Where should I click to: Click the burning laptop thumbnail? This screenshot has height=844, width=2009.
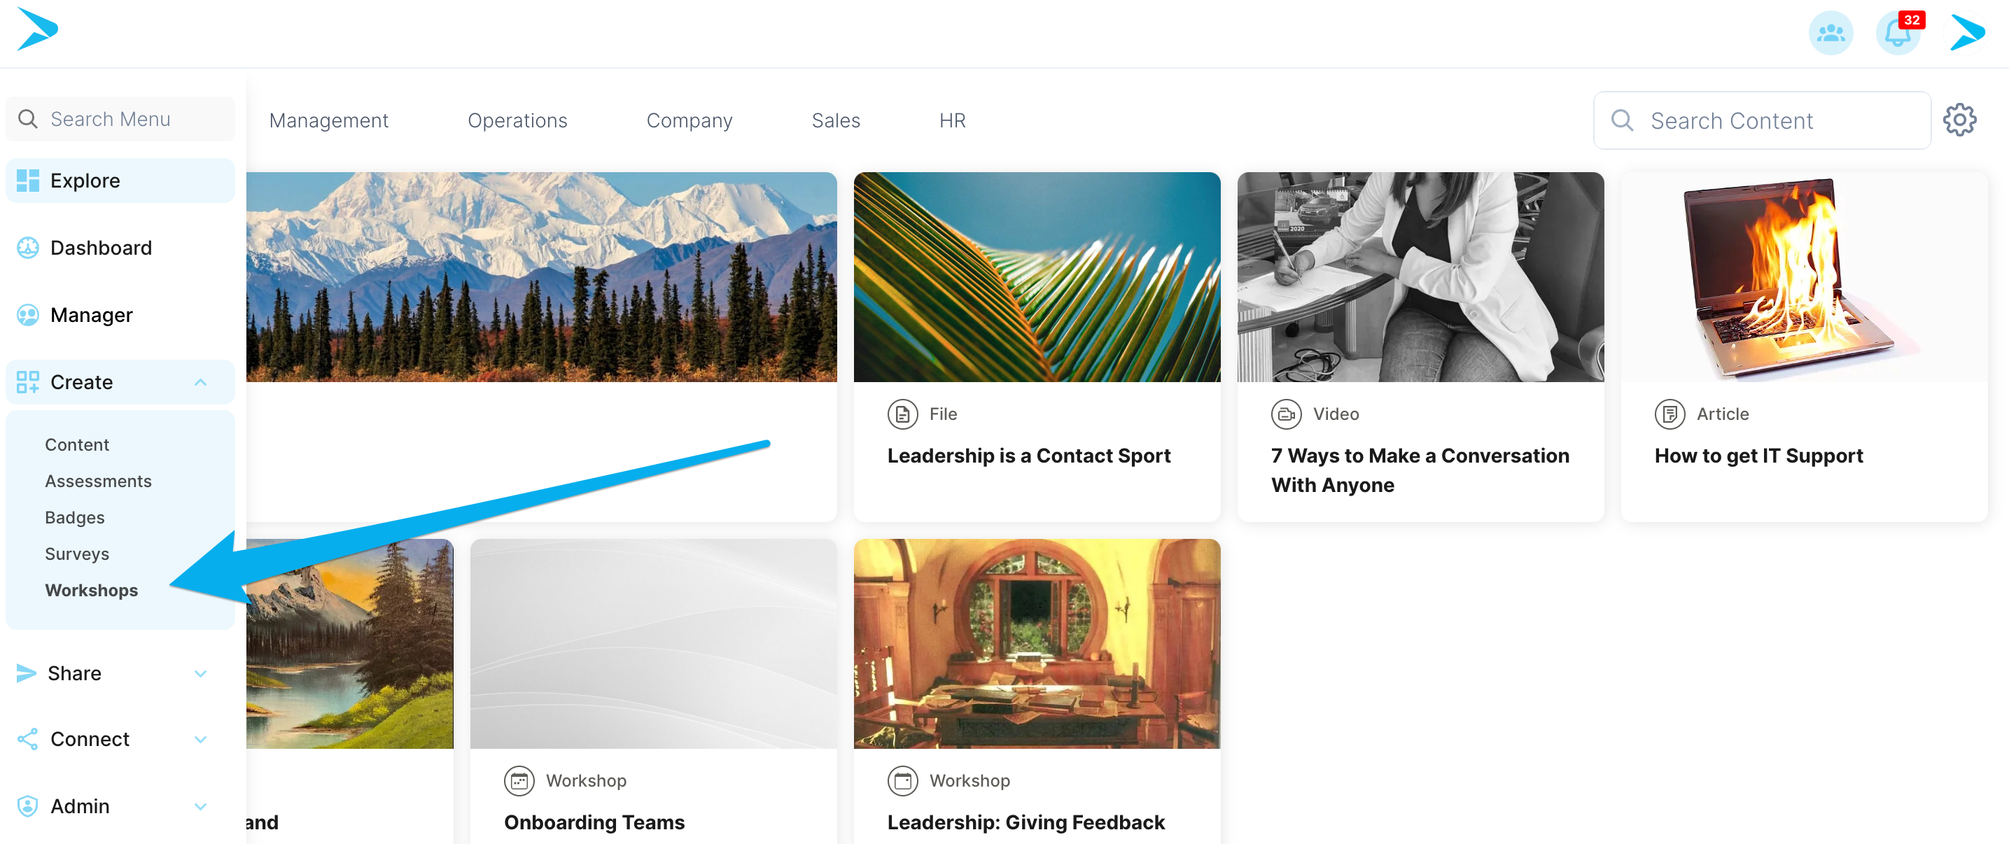pyautogui.click(x=1804, y=277)
